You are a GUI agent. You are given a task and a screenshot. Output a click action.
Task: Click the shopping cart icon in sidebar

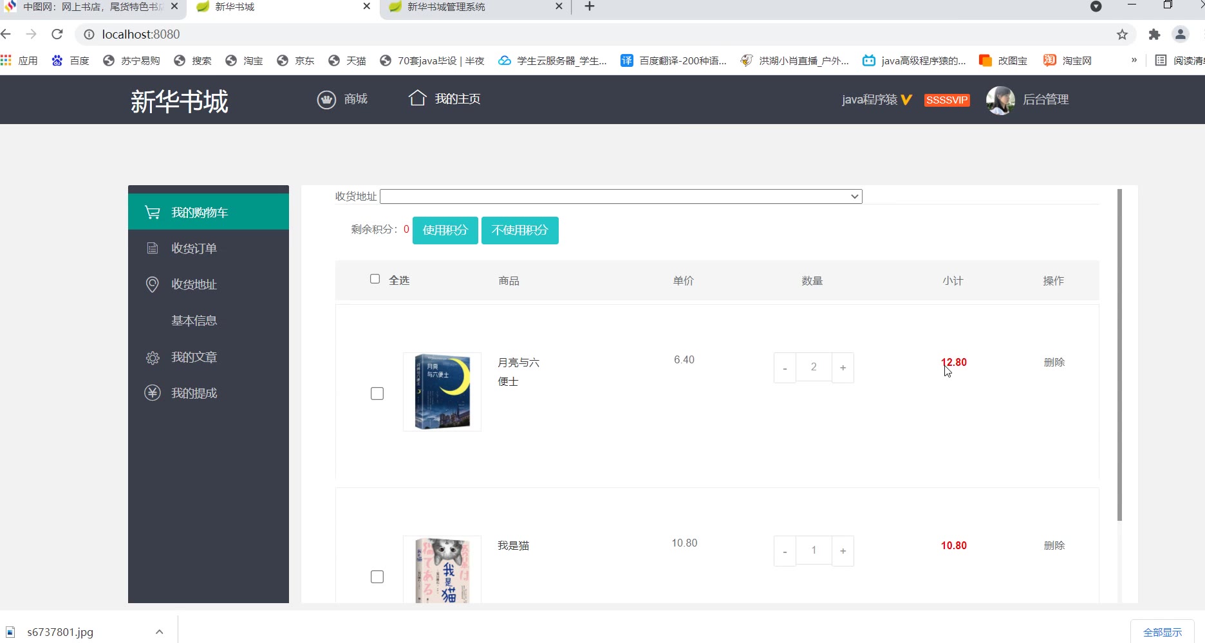pos(153,212)
